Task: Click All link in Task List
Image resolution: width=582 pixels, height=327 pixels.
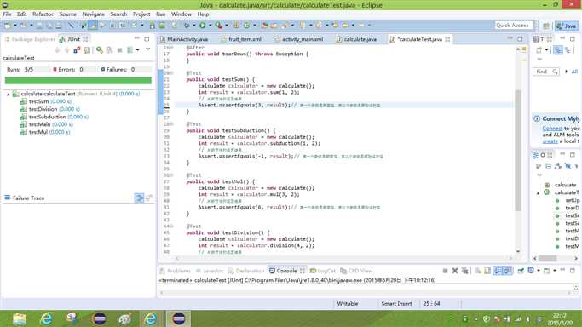Action: point(574,72)
